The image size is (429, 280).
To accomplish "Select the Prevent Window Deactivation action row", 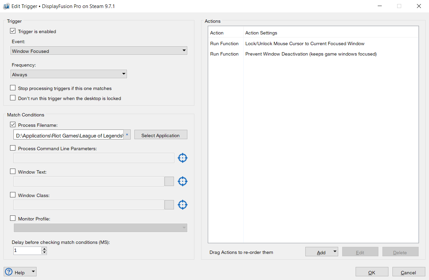I will pos(311,54).
